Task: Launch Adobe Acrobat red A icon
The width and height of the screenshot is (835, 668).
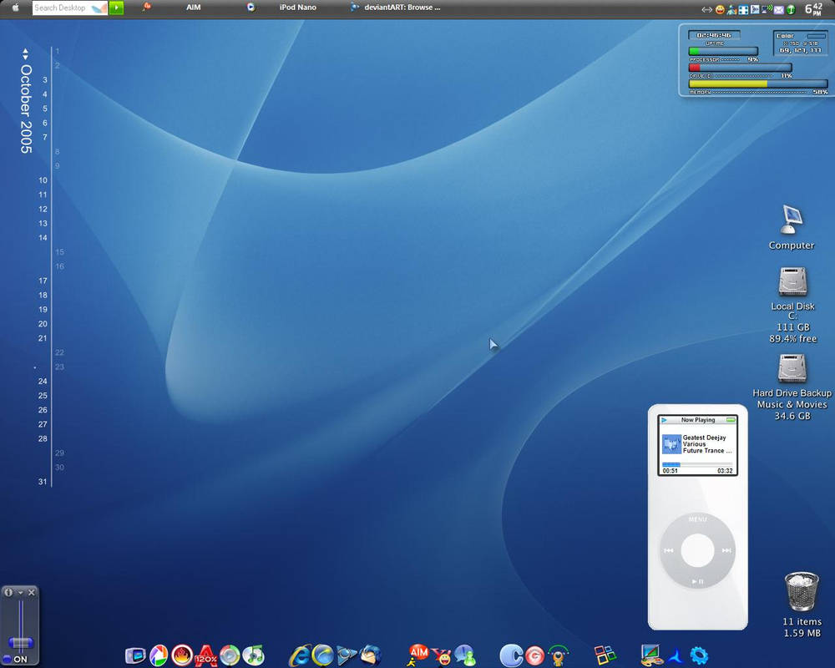Action: 206,655
